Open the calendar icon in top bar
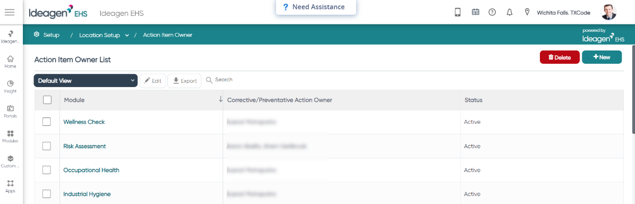 [x=476, y=12]
